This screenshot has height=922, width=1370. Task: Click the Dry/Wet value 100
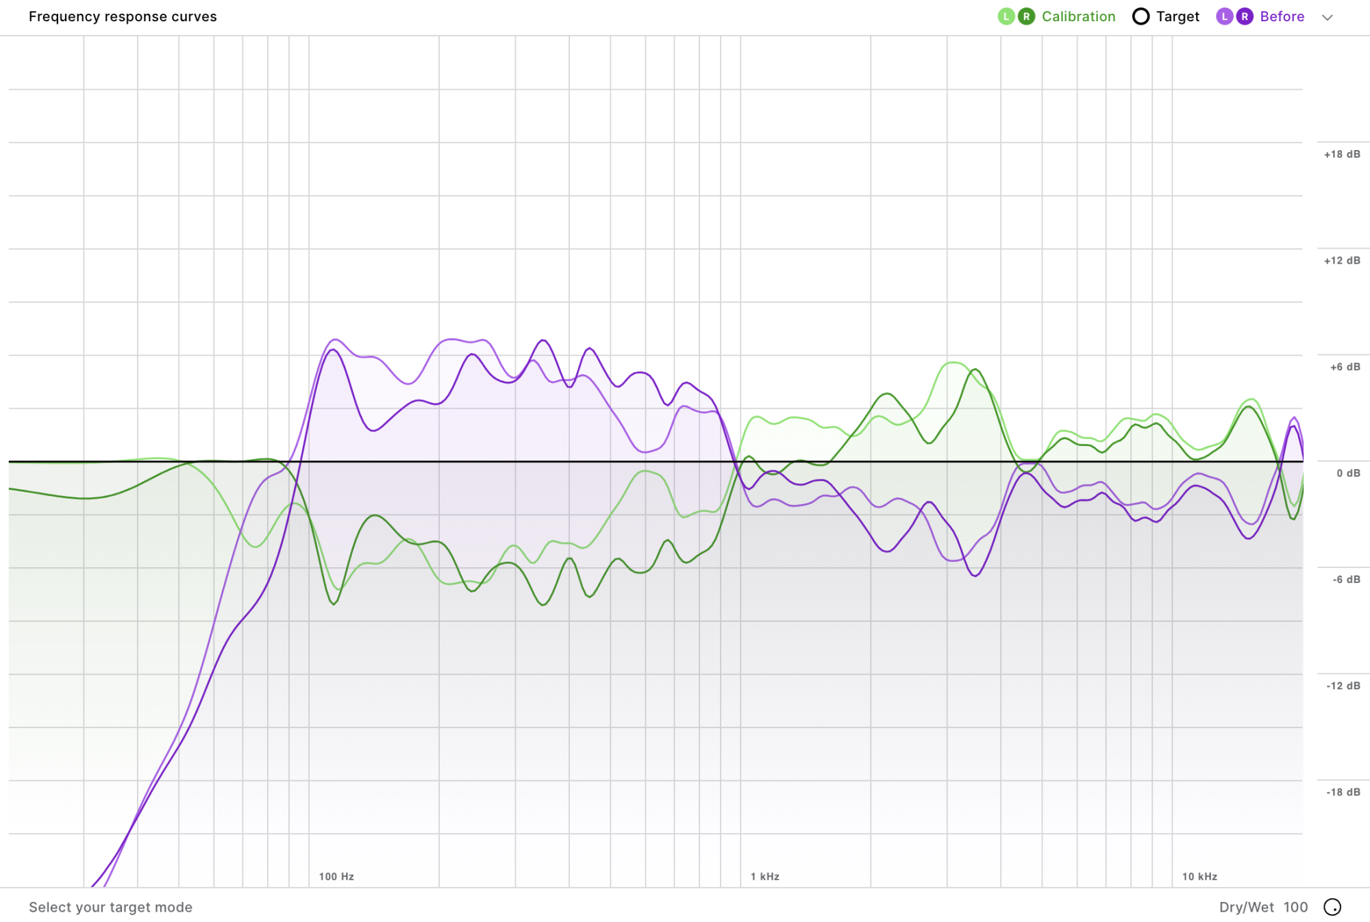(1295, 907)
